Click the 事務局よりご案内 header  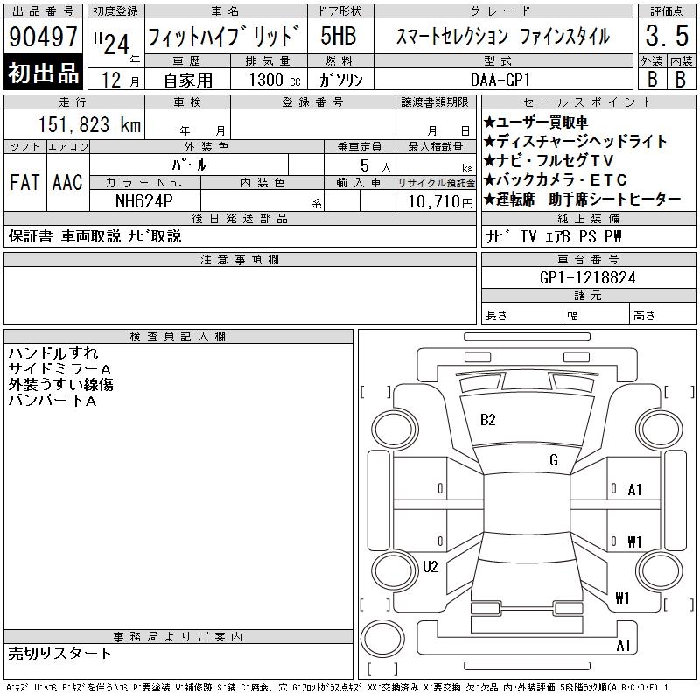point(178,637)
